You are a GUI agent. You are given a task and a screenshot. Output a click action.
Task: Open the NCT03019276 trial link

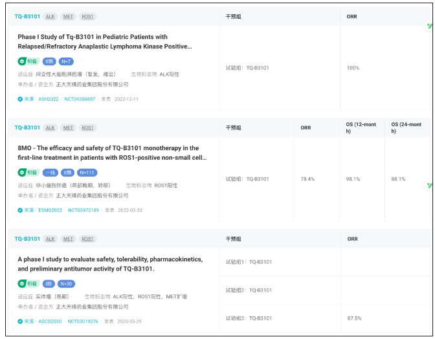(83, 321)
